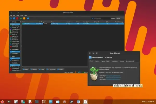Click the filter torrents search field
This screenshot has height=104, width=156.
(101, 18)
